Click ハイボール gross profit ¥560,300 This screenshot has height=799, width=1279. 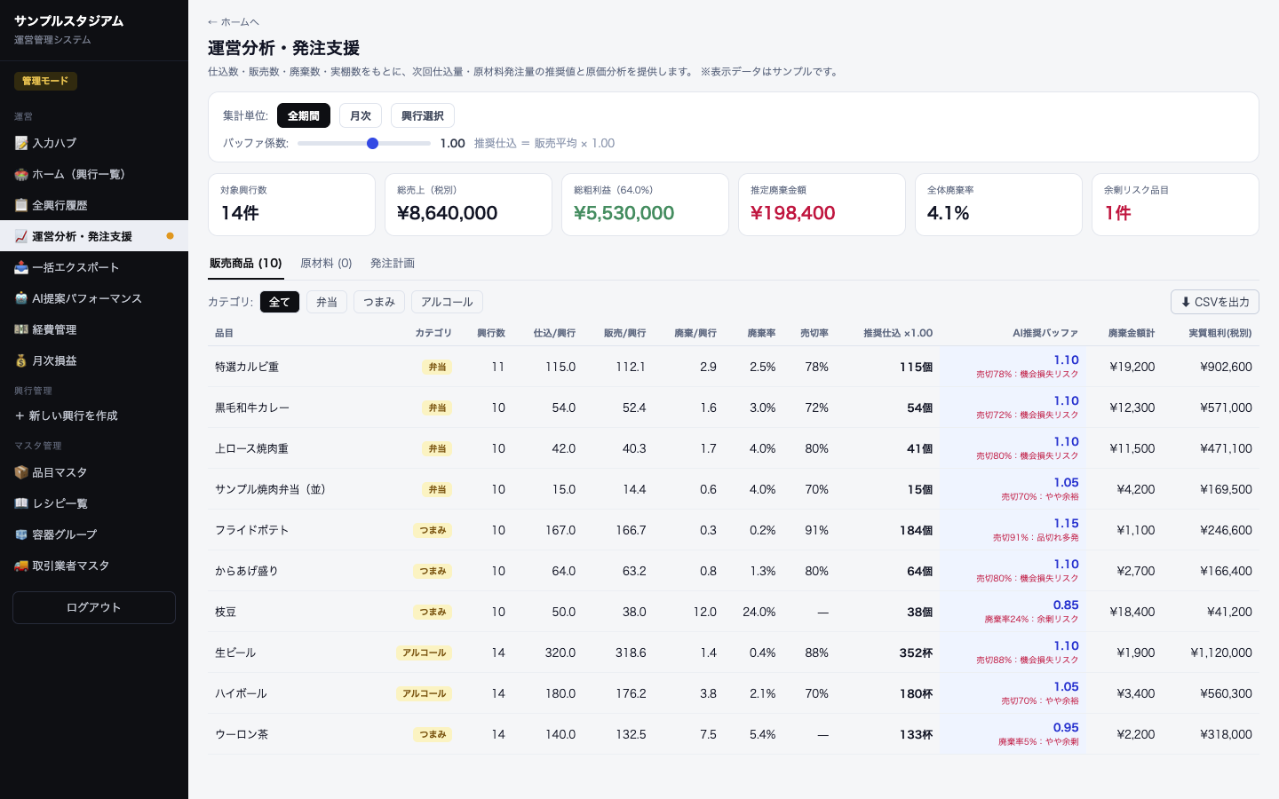1226,693
